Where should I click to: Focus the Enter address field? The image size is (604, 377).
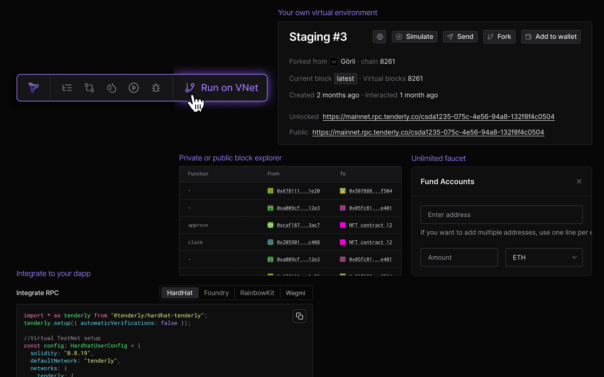click(501, 215)
